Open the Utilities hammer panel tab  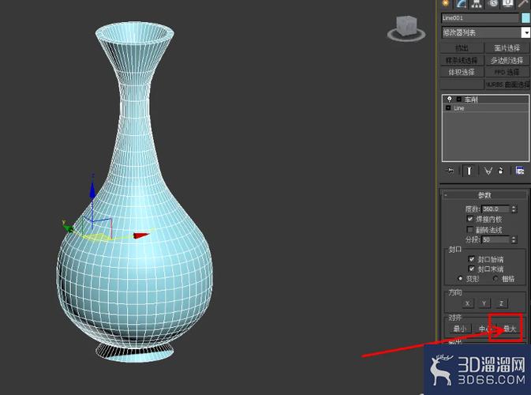click(523, 3)
